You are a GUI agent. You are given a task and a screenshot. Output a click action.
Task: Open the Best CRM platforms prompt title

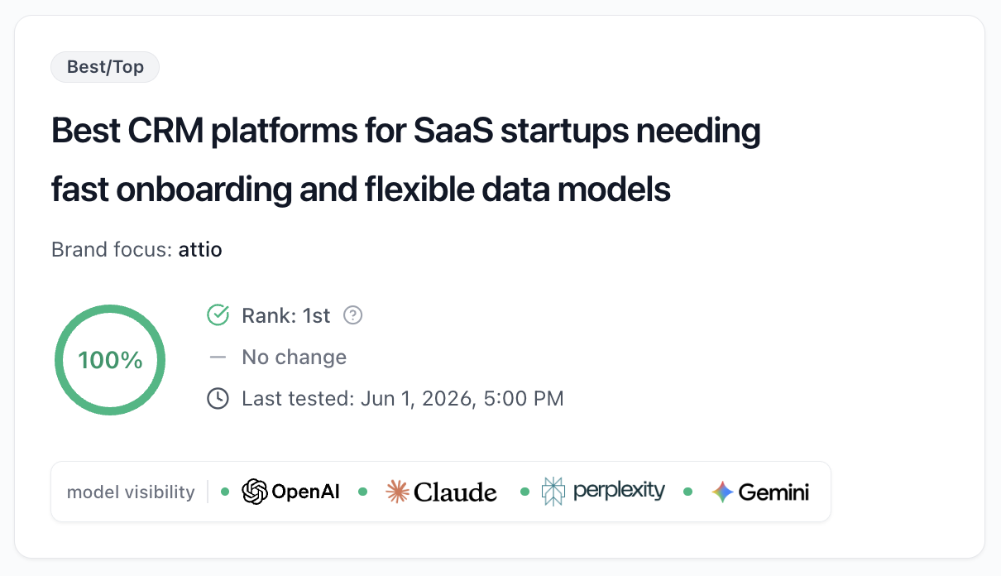click(x=405, y=161)
